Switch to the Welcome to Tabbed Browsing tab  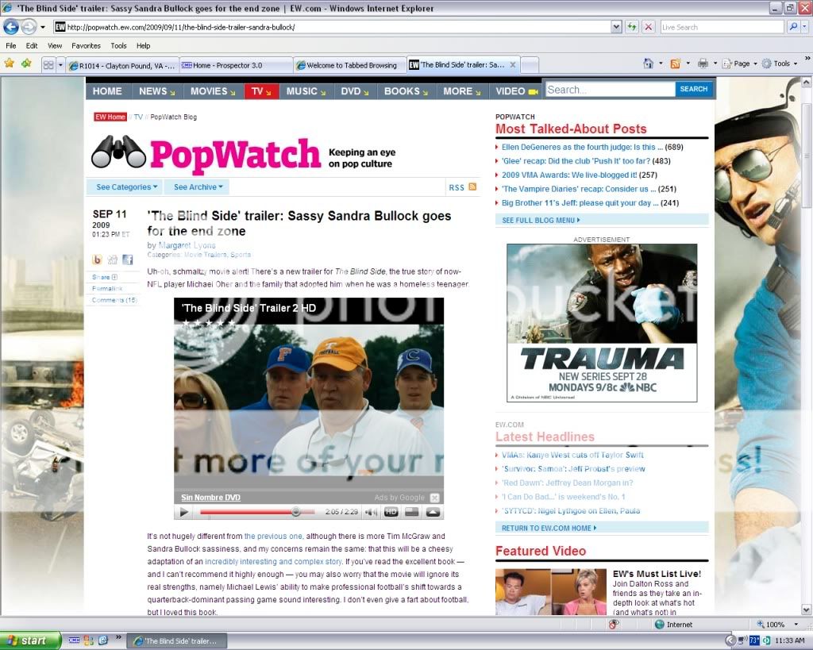[349, 65]
